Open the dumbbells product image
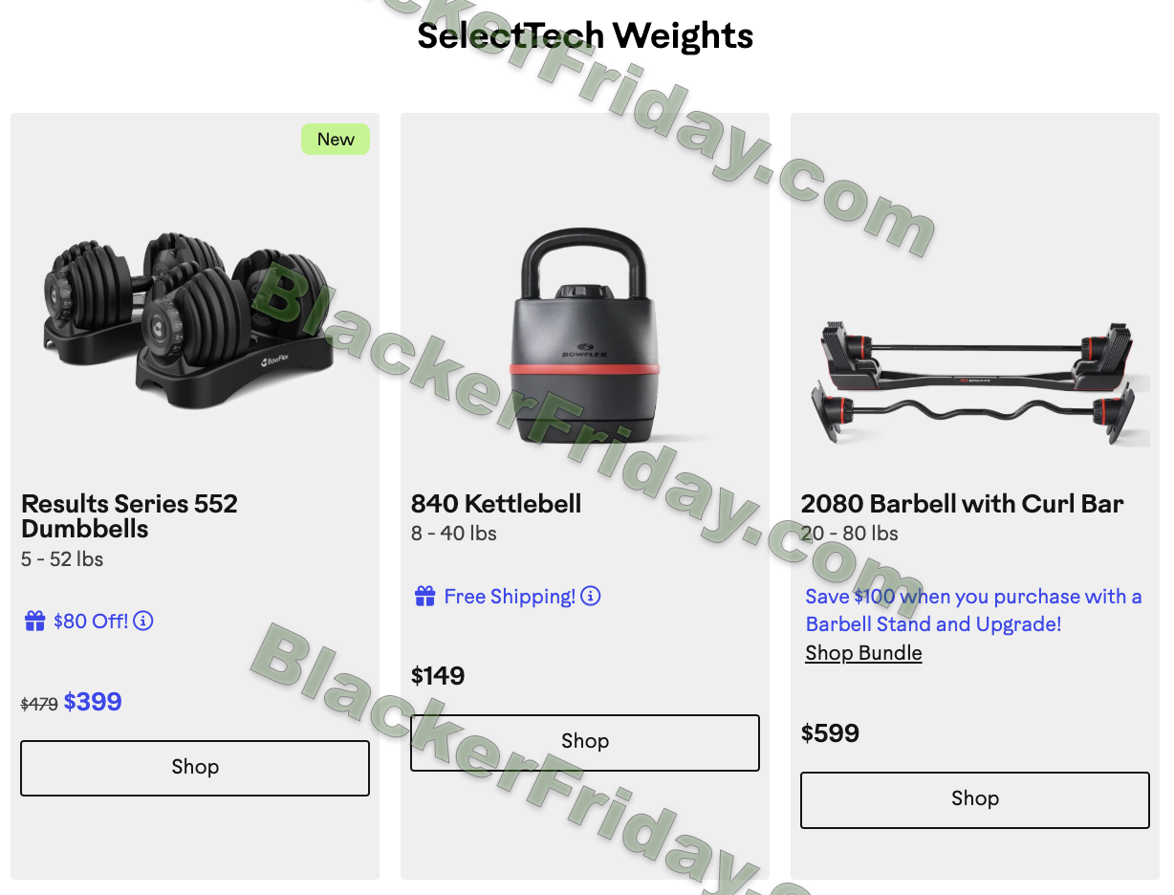 tap(189, 319)
